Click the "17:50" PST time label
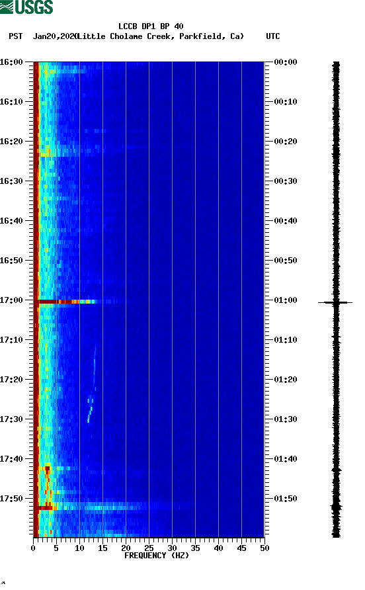Viewport: 365px width, 590px height. (11, 499)
